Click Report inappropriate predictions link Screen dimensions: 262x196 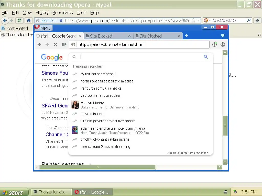coord(188,153)
